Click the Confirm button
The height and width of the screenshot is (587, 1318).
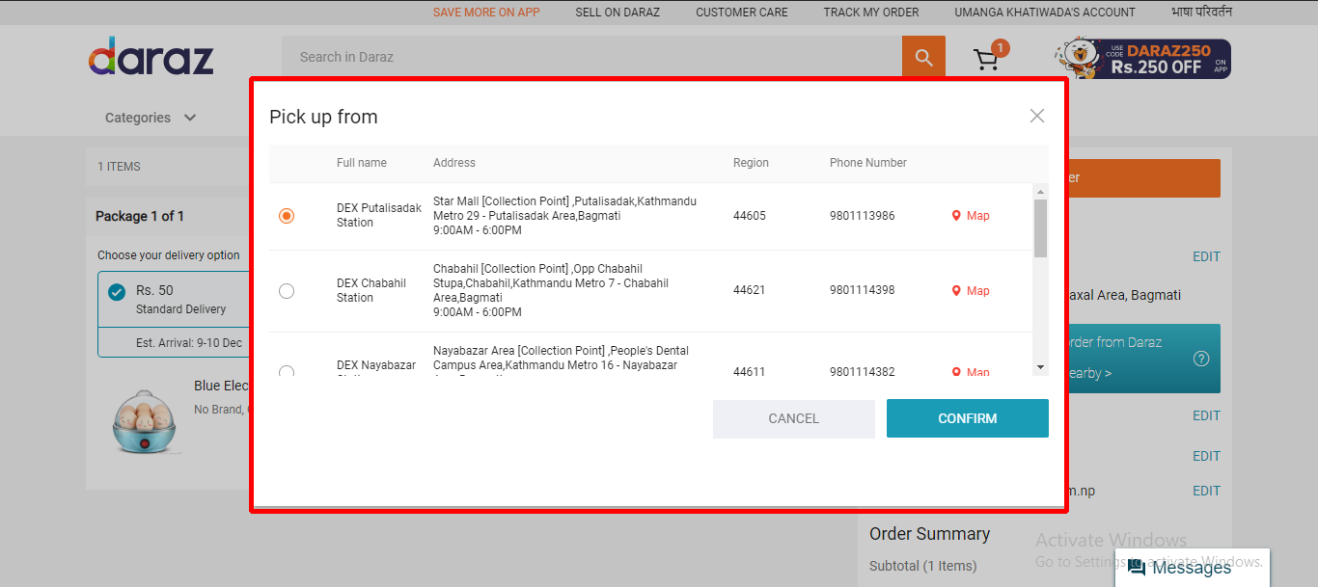coord(968,418)
